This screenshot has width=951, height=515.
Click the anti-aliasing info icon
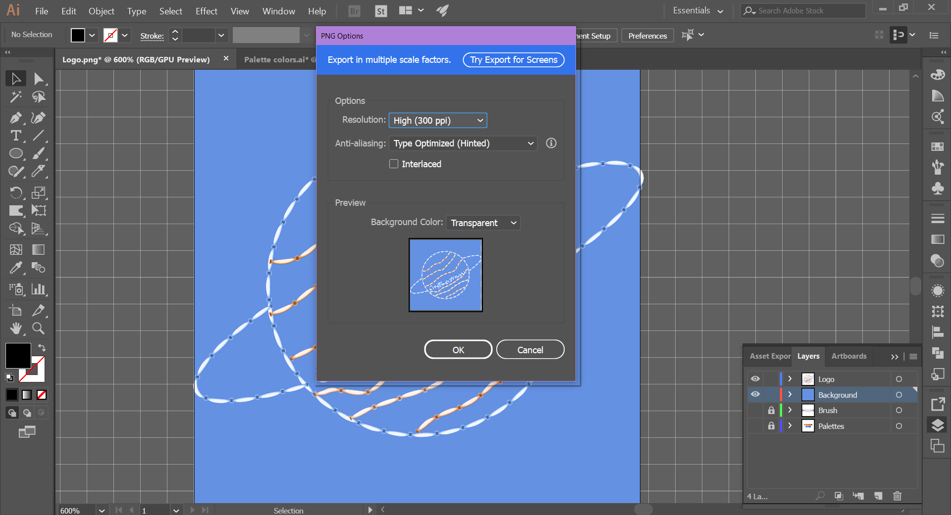(x=551, y=143)
